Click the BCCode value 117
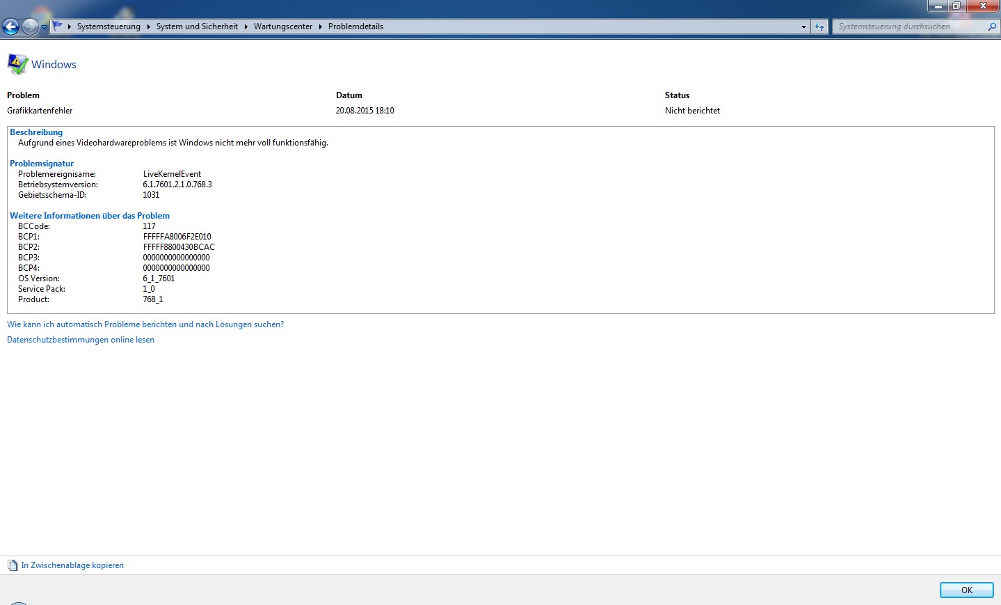 click(x=149, y=226)
